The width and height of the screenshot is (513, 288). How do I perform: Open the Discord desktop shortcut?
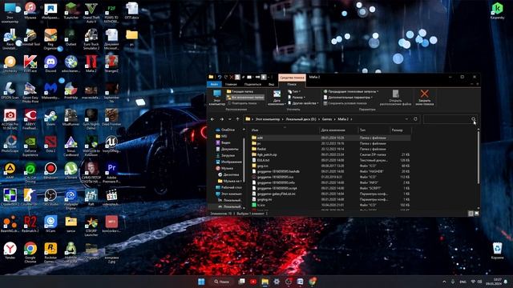pos(50,64)
